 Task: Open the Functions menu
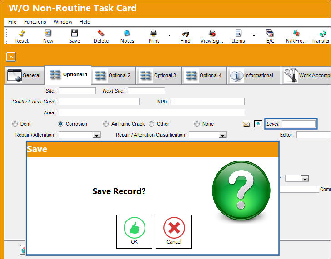[35, 22]
